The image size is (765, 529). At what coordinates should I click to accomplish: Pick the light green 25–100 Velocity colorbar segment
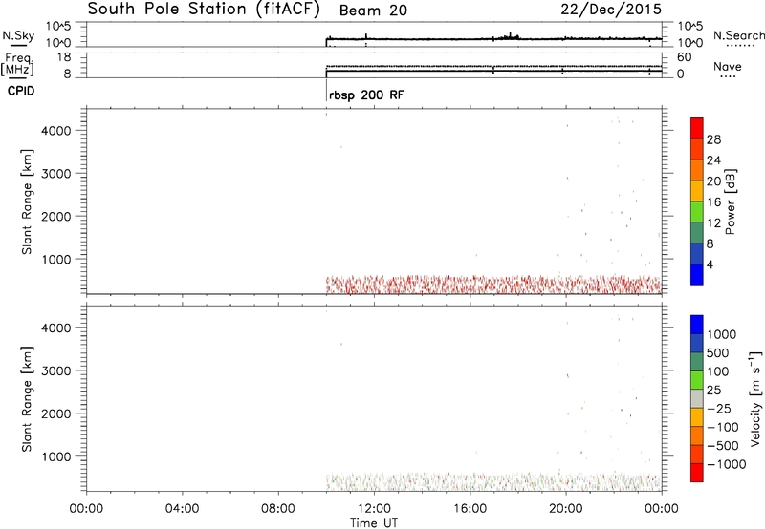(x=697, y=380)
